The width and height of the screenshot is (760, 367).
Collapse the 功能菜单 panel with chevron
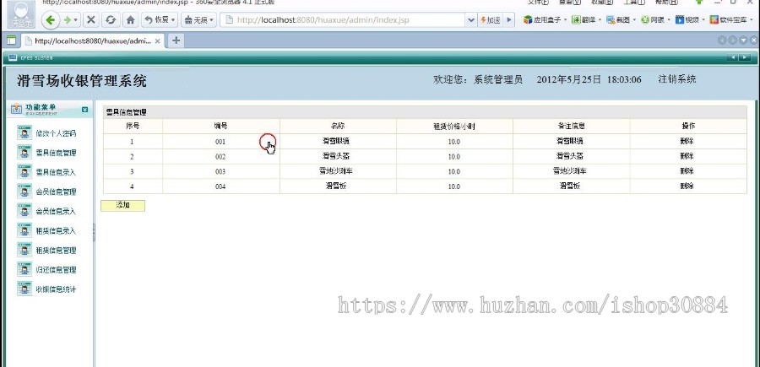click(85, 110)
